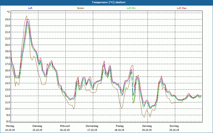Screen dimensions: 213x133
Task: Click the date 20.10.19
Action: (x=174, y=130)
